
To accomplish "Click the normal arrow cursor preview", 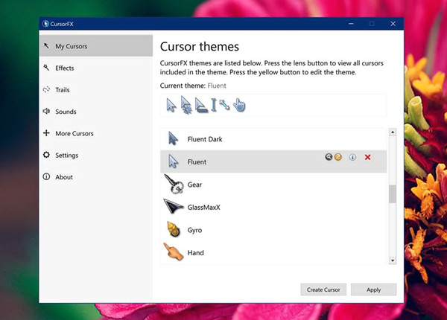I will 171,106.
